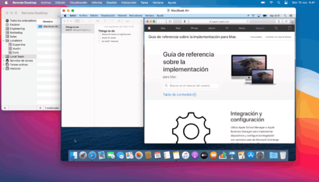Viewport: 319px width, 182px height.
Task: Open the Interacción menu
Action: pos(129,3)
